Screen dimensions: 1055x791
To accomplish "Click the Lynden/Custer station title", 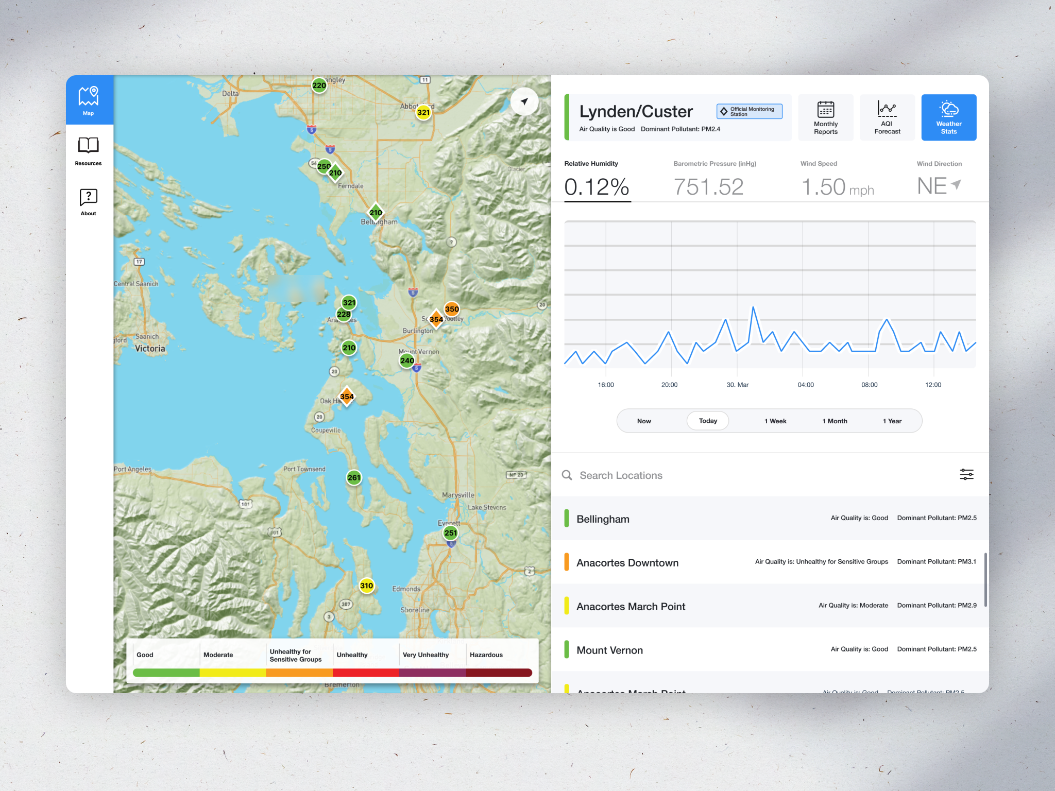I will [636, 111].
